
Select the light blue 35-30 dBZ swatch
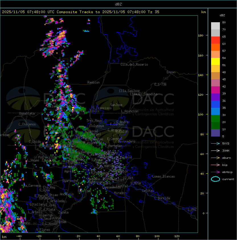215,111
